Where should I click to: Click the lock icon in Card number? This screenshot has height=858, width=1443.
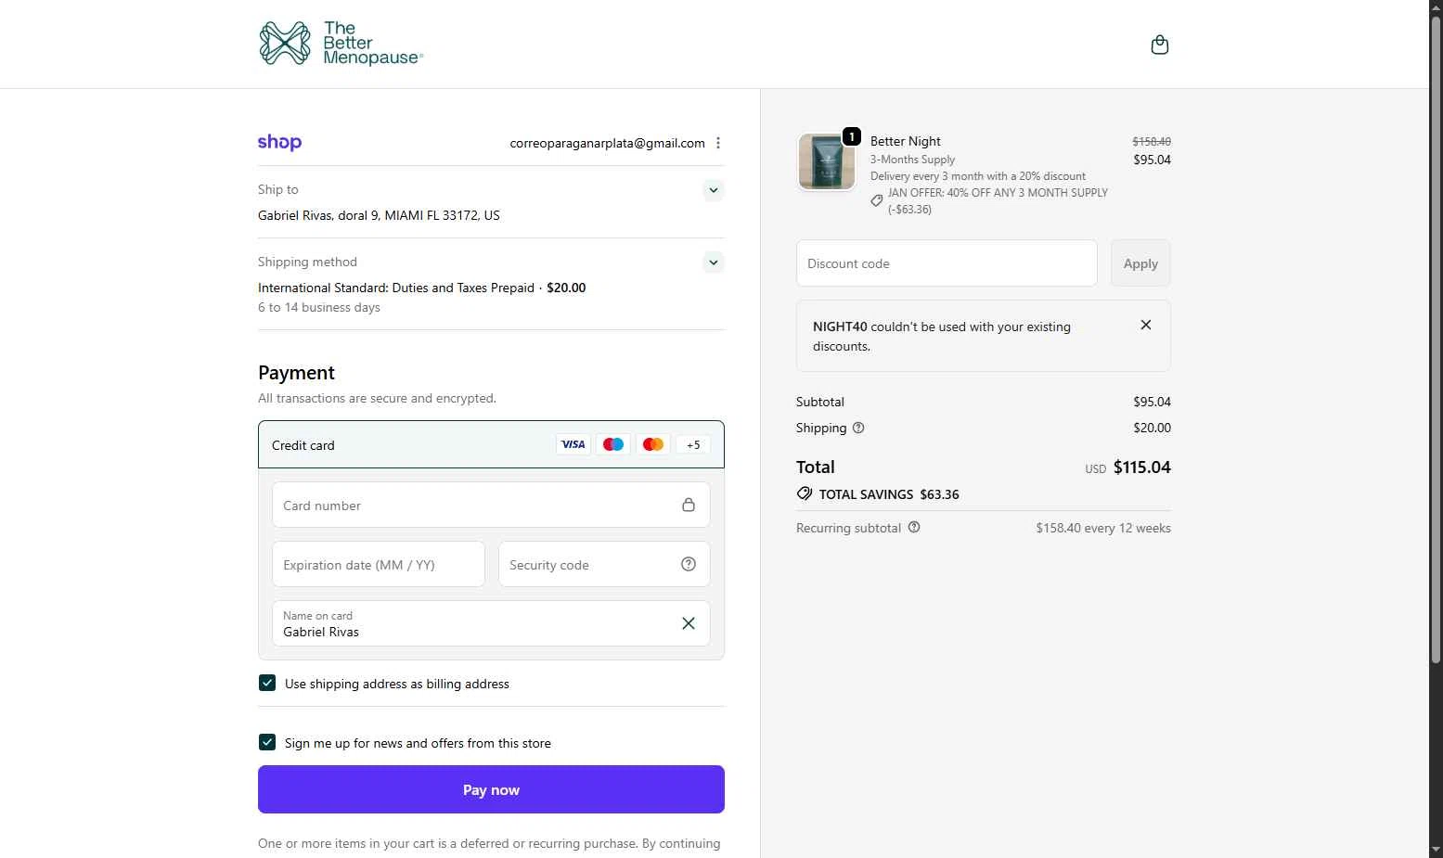pos(689,505)
